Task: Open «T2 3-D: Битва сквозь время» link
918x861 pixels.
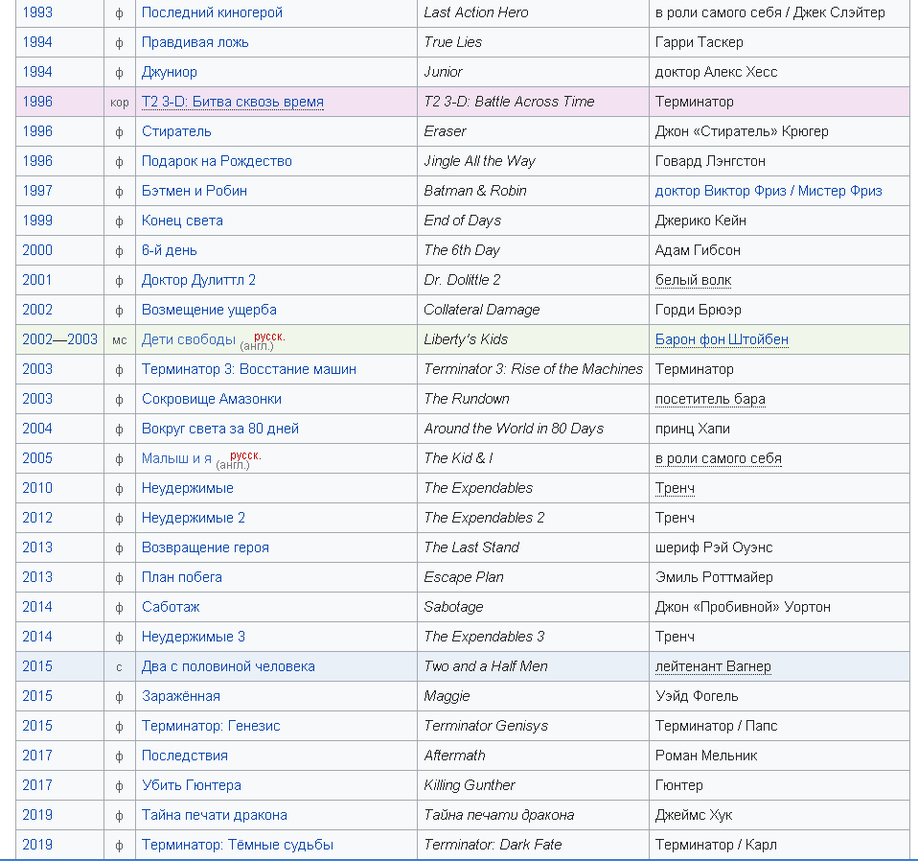Action: point(232,102)
